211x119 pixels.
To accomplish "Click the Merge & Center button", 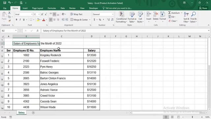I will pos(79,20).
